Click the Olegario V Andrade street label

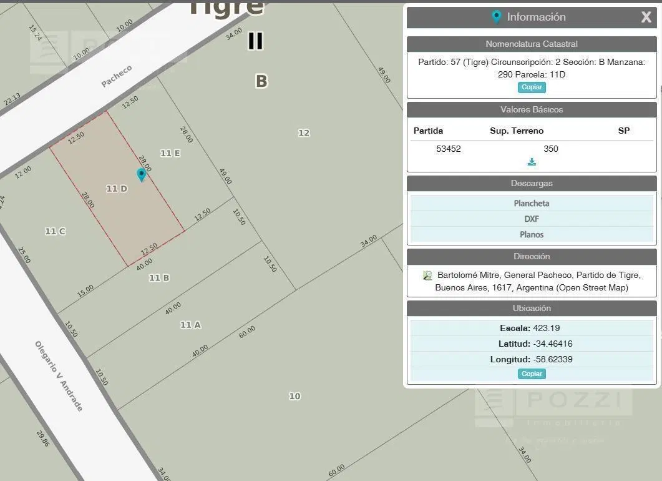click(x=59, y=376)
